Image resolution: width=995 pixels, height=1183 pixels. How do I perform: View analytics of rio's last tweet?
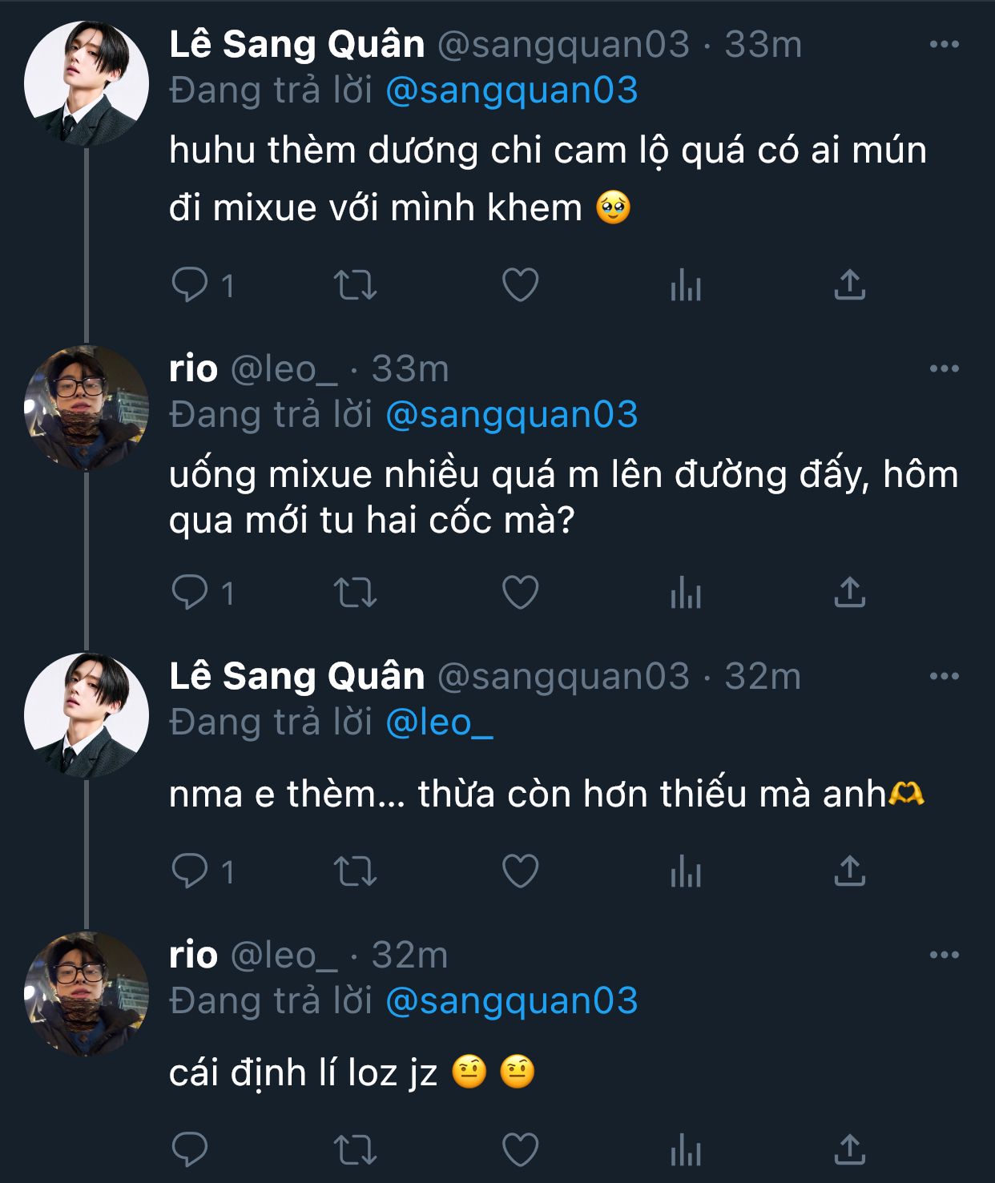pos(686,1150)
